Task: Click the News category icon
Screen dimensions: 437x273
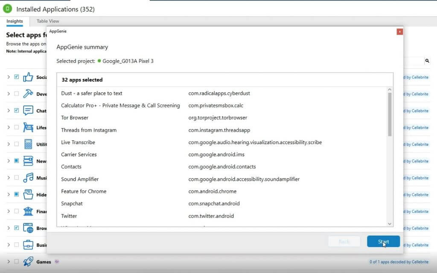Action: click(28, 161)
